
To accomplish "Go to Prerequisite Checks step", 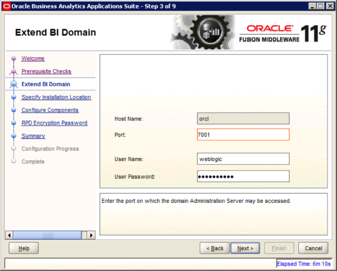I will 46,71.
